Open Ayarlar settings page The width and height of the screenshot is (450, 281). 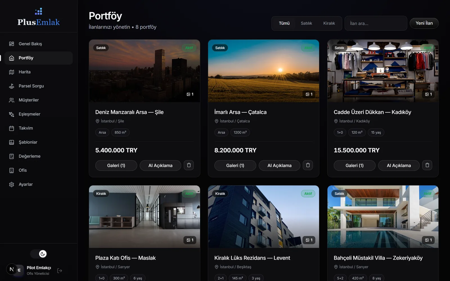click(x=39, y=184)
